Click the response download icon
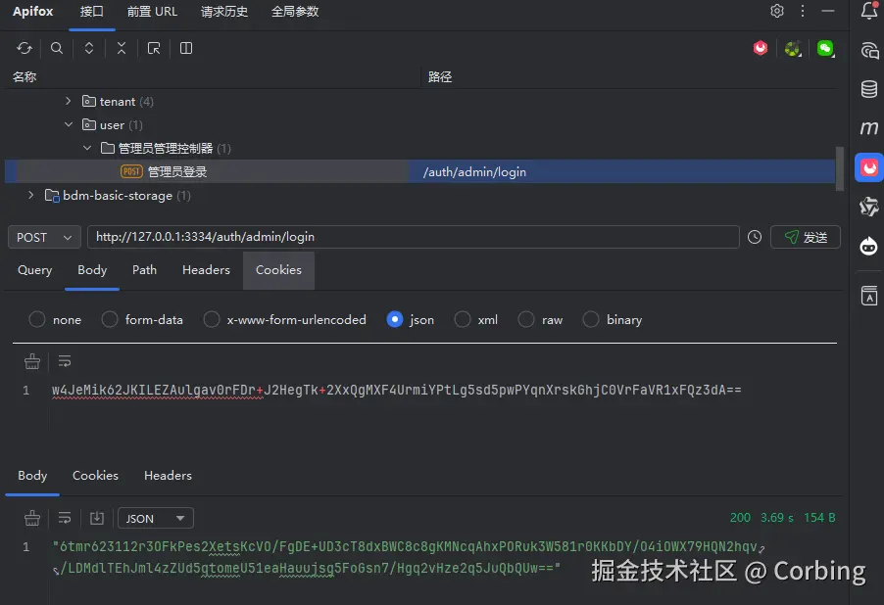This screenshot has height=605, width=884. tap(97, 518)
